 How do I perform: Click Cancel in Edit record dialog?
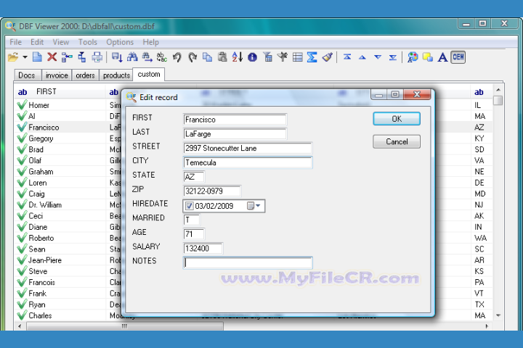click(x=397, y=142)
